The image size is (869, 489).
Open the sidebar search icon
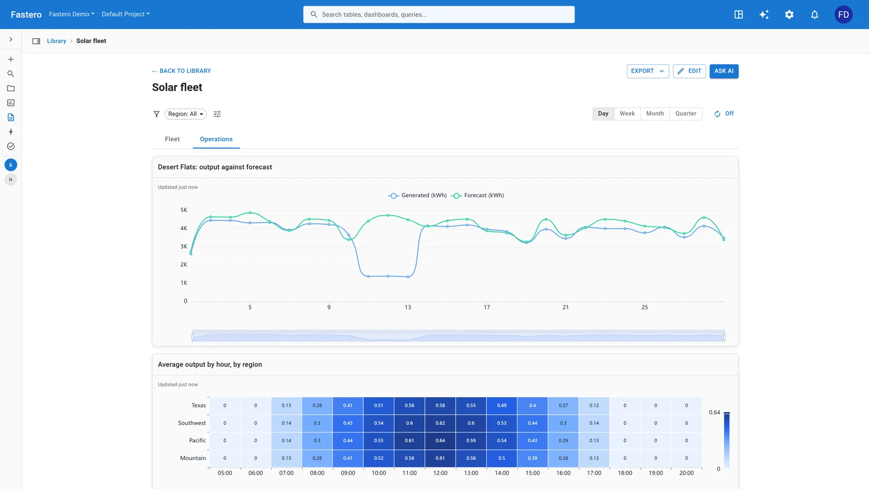coord(10,74)
